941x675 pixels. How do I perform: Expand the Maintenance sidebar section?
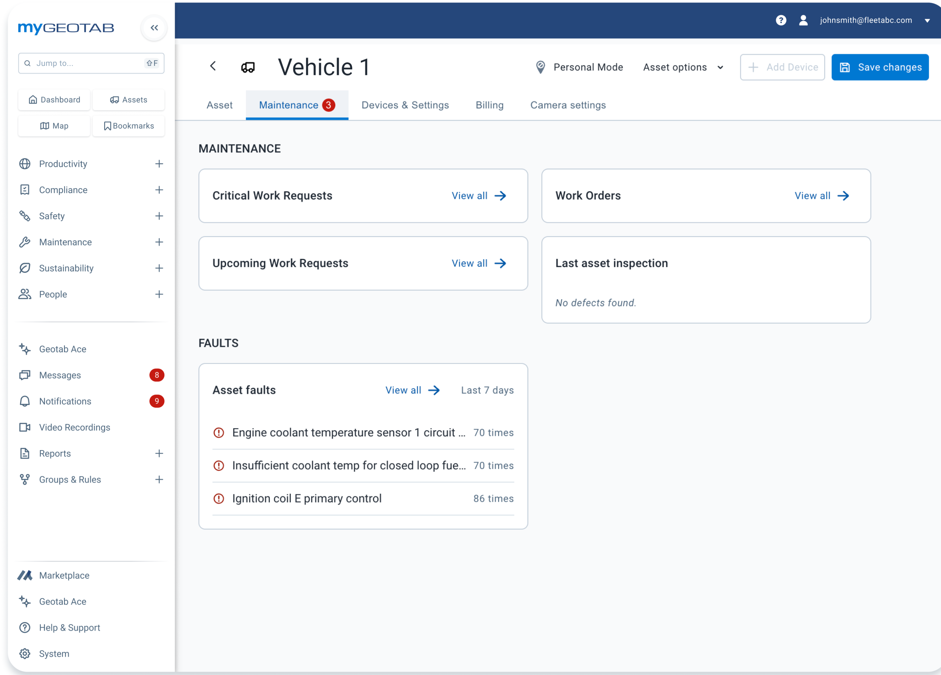point(159,242)
